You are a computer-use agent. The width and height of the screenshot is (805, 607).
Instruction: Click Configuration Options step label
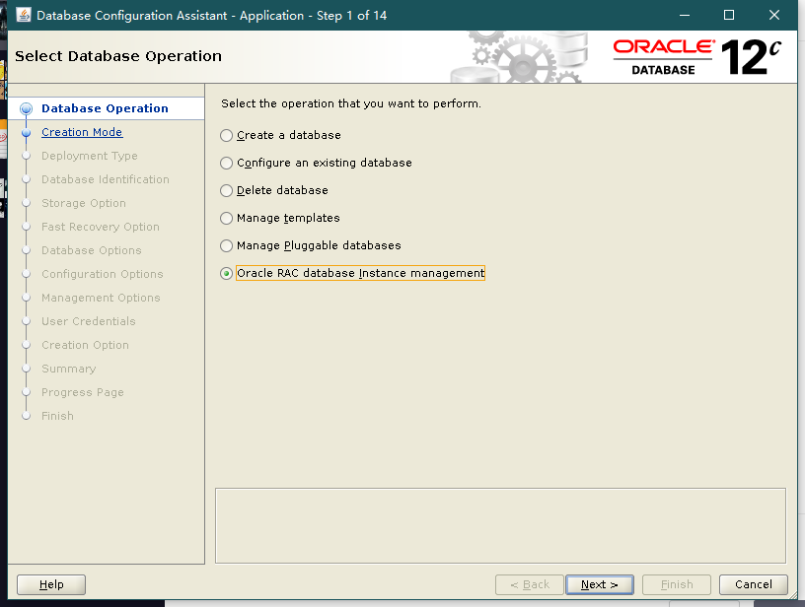tap(103, 274)
